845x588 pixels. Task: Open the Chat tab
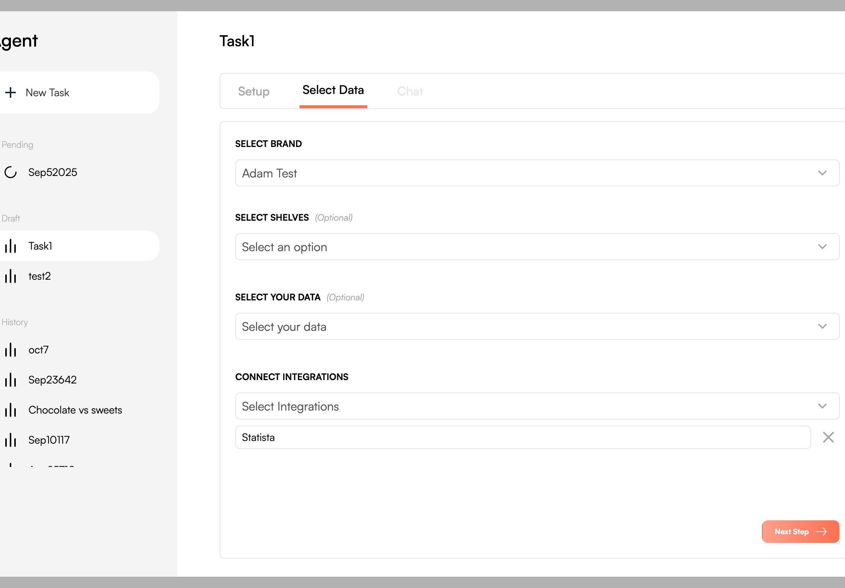[x=410, y=91]
